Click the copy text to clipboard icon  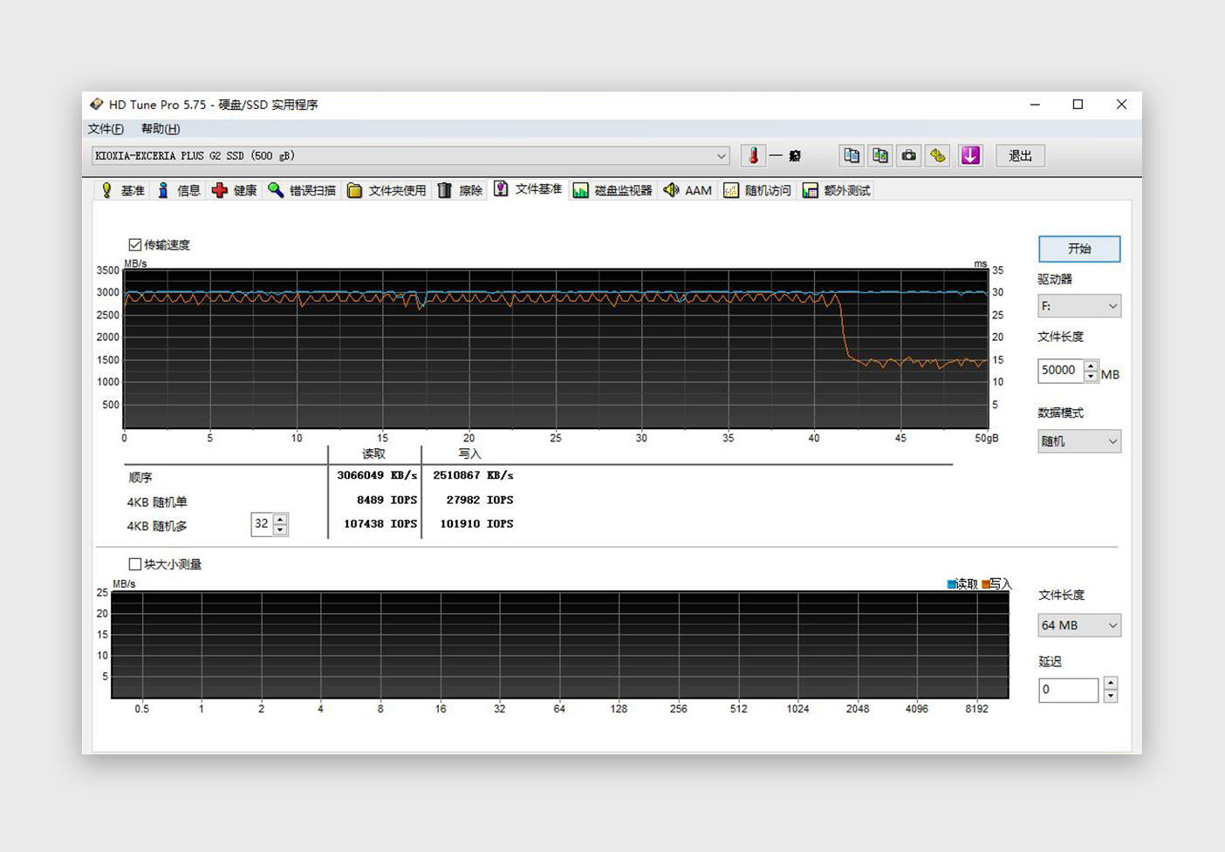852,156
